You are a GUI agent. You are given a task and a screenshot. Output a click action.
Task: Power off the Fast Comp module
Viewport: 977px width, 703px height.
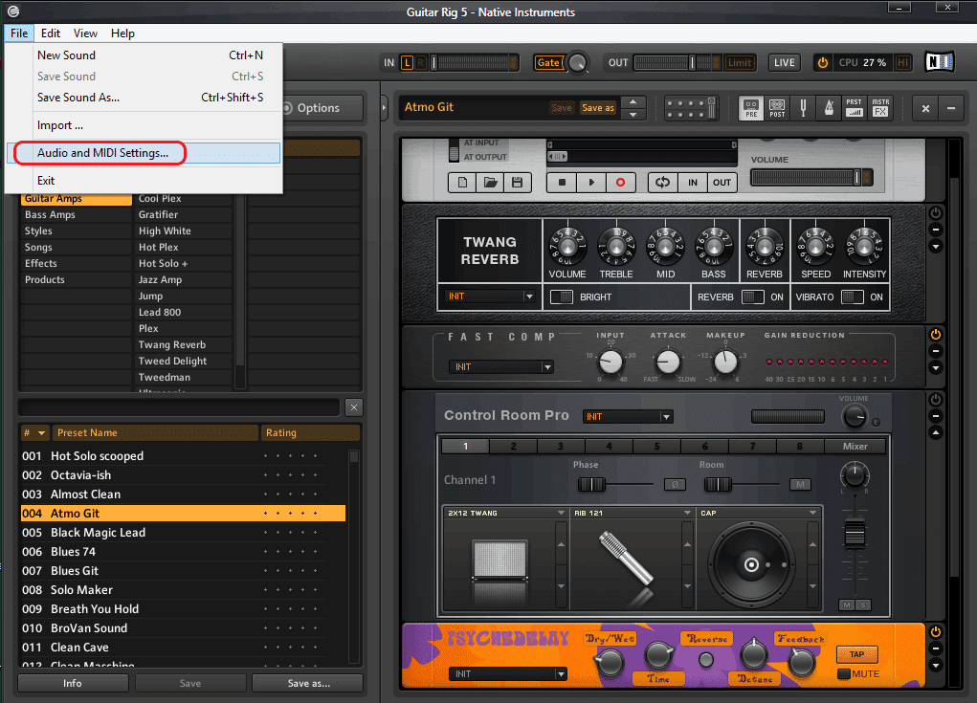pos(935,335)
